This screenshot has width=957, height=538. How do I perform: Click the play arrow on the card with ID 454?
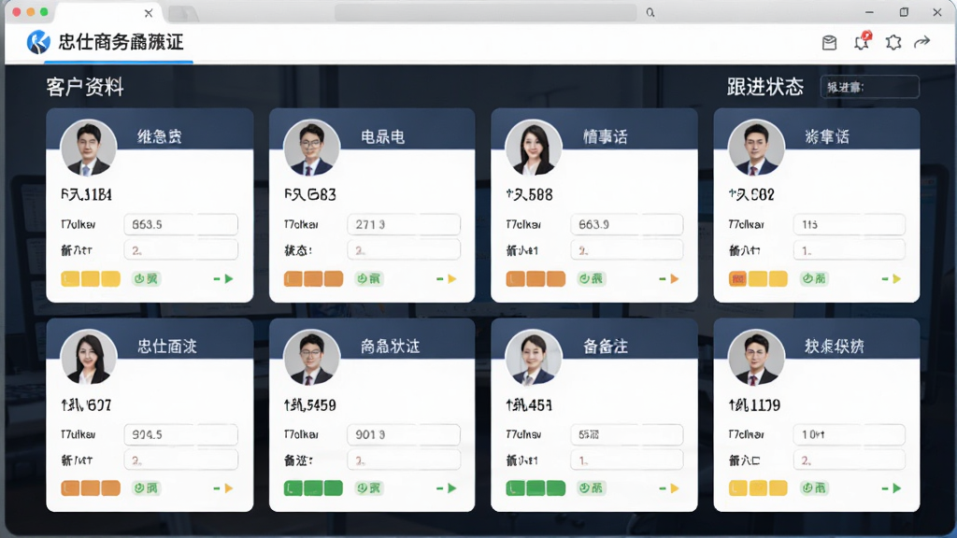pyautogui.click(x=675, y=488)
